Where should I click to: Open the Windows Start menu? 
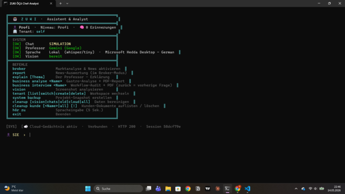[88, 189]
